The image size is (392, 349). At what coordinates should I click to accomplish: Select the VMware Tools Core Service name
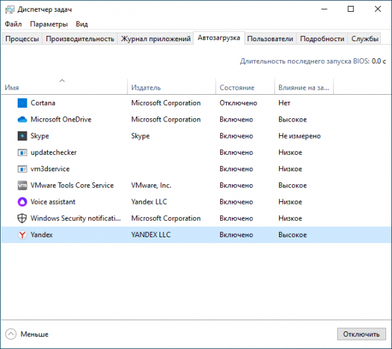click(x=72, y=186)
